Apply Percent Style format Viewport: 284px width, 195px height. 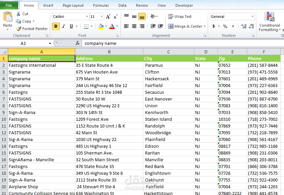[x=225, y=26]
